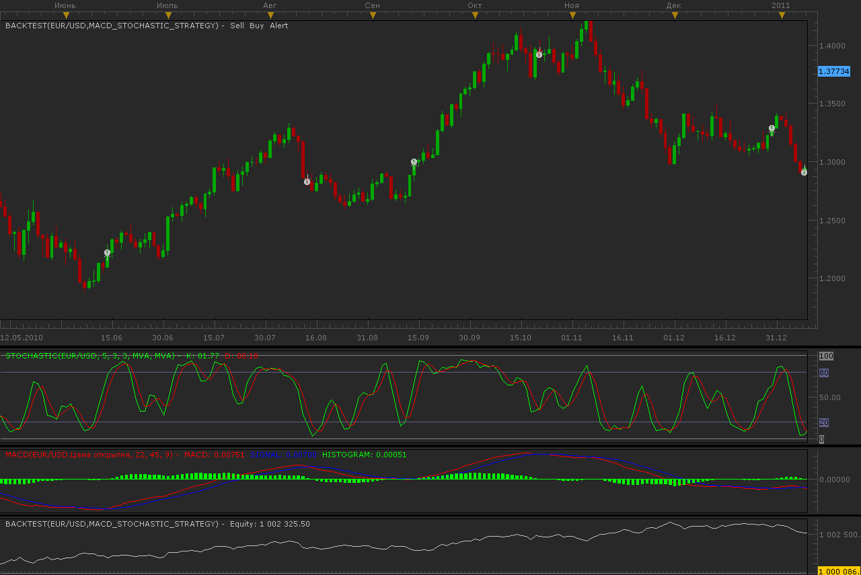
Task: Click the Июль month marker triangle
Action: tap(167, 15)
